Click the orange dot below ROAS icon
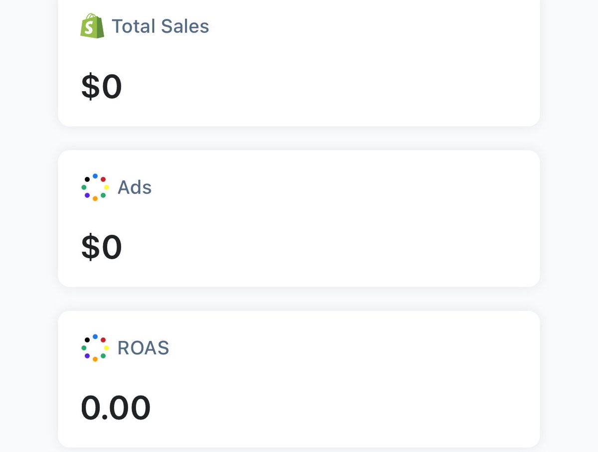 pos(95,359)
